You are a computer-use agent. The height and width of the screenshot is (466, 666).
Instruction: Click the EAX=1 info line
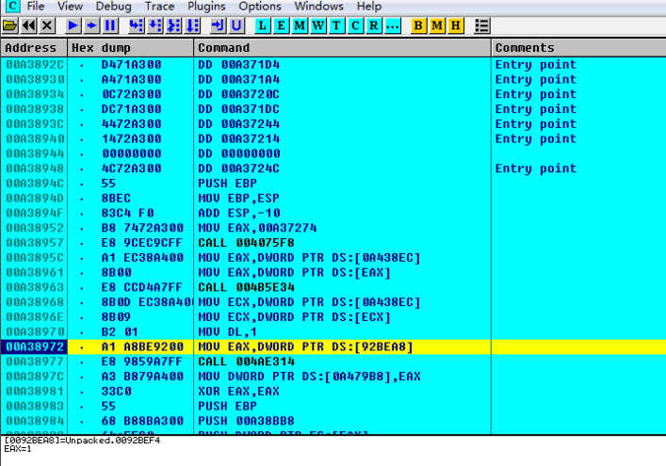(17, 449)
